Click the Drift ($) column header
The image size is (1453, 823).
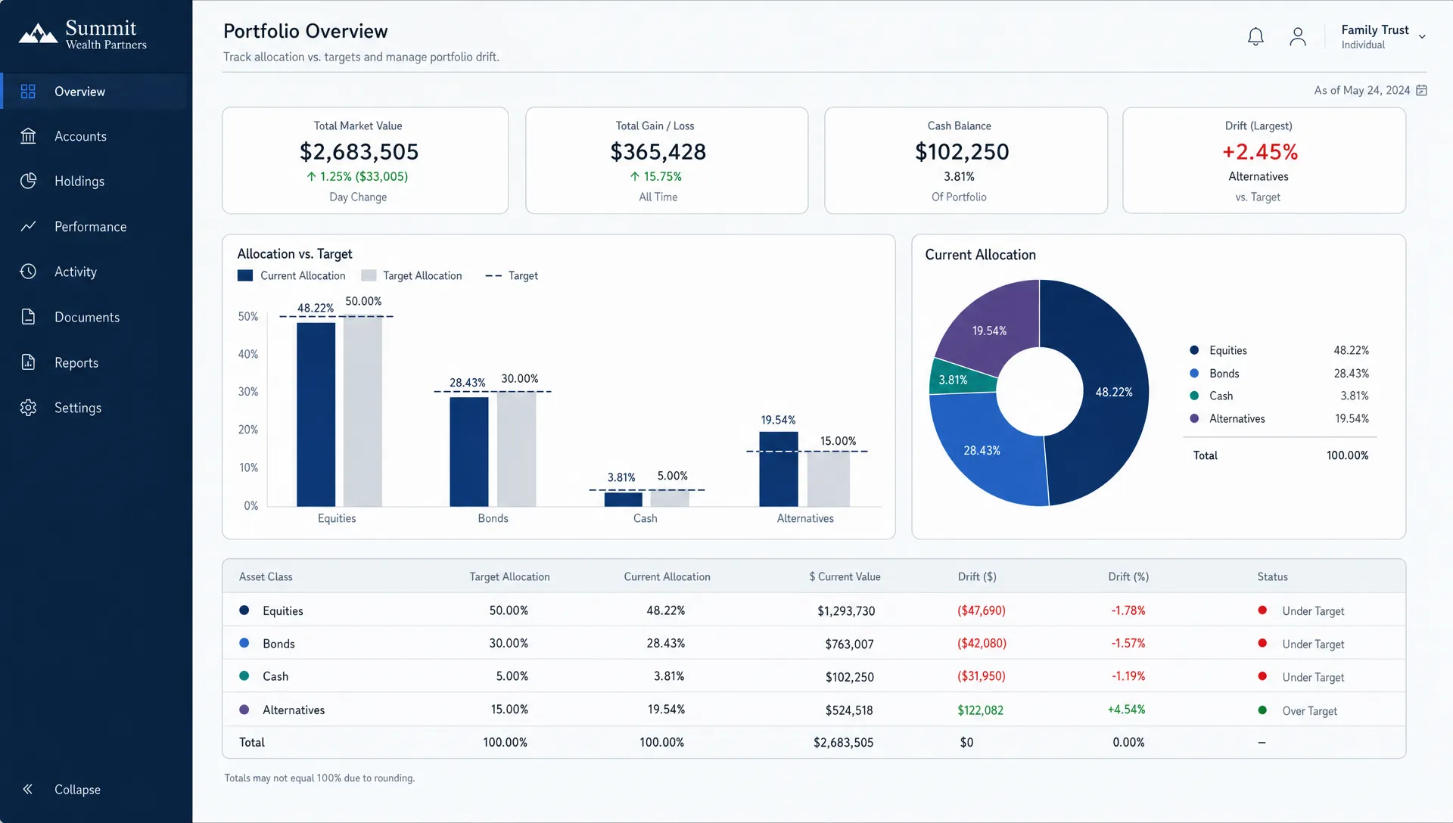click(x=977, y=576)
